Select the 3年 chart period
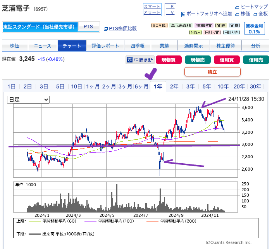Viewport: 272px width, 249px height. (191, 86)
